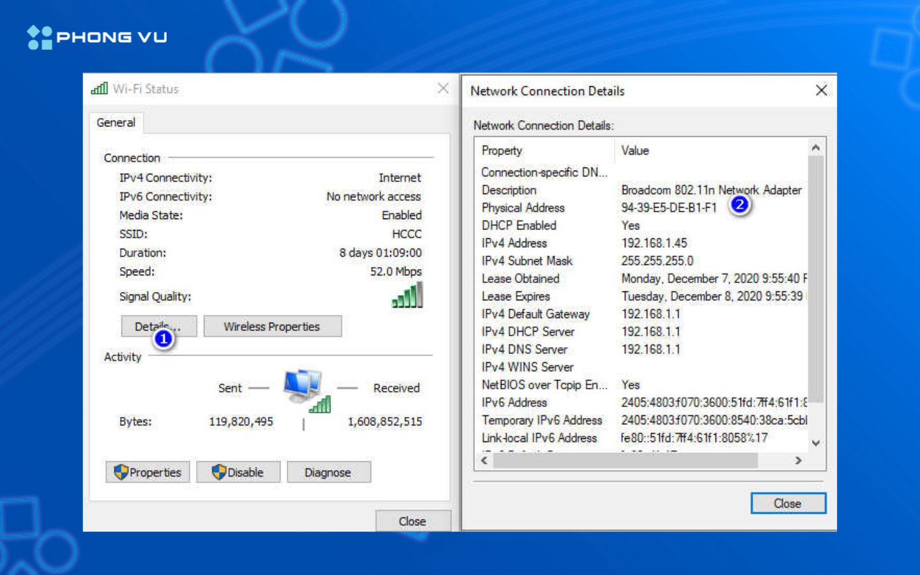Image resolution: width=920 pixels, height=575 pixels.
Task: Close the Wi-Fi Status window with the X
Action: click(443, 89)
